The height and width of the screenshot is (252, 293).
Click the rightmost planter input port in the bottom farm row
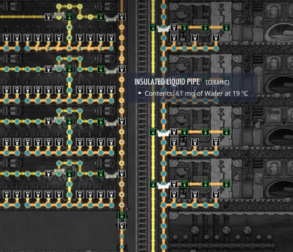click(111, 195)
